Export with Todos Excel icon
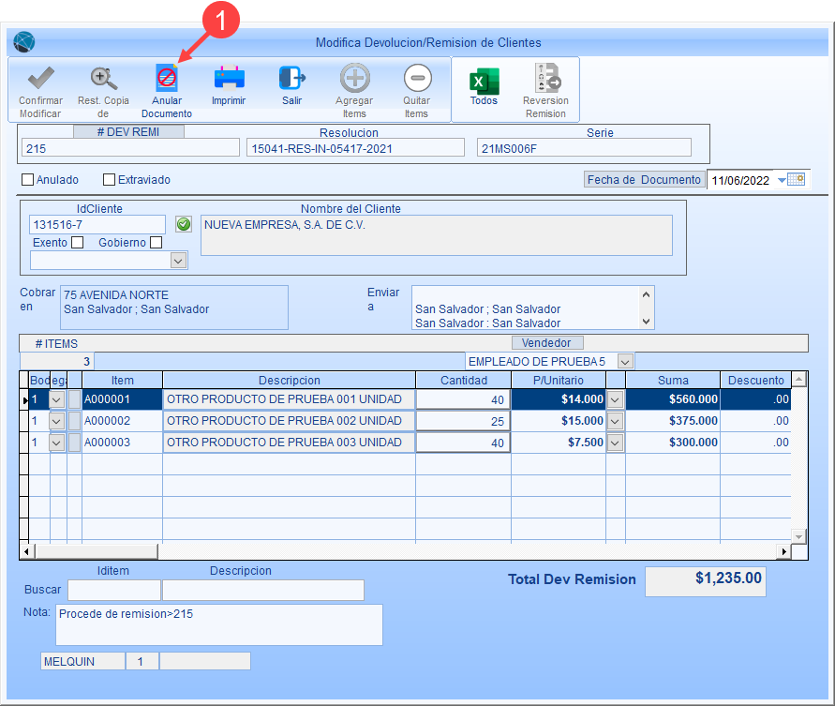The width and height of the screenshot is (835, 706). point(485,82)
